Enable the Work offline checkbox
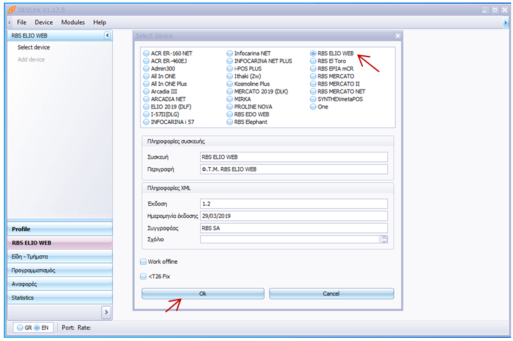This screenshot has width=513, height=341. tap(143, 262)
